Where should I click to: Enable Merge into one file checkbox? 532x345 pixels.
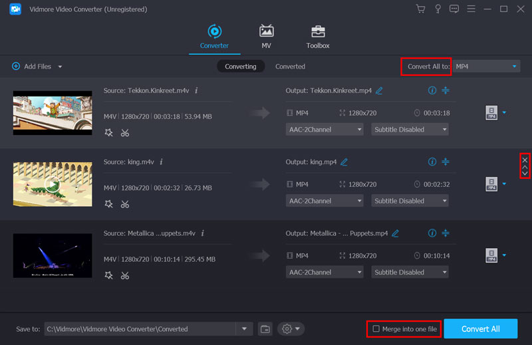(x=376, y=328)
